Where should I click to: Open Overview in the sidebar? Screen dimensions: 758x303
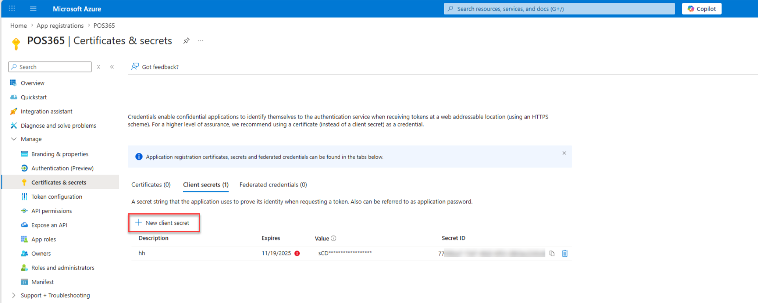[x=32, y=83]
